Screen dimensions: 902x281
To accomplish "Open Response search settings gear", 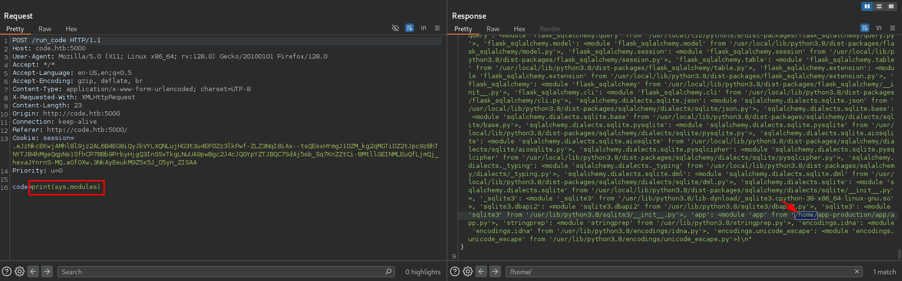I will point(468,271).
